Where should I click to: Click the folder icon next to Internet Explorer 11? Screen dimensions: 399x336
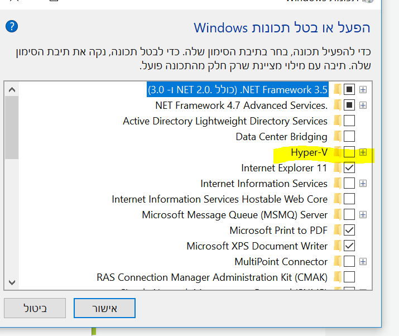click(x=337, y=168)
